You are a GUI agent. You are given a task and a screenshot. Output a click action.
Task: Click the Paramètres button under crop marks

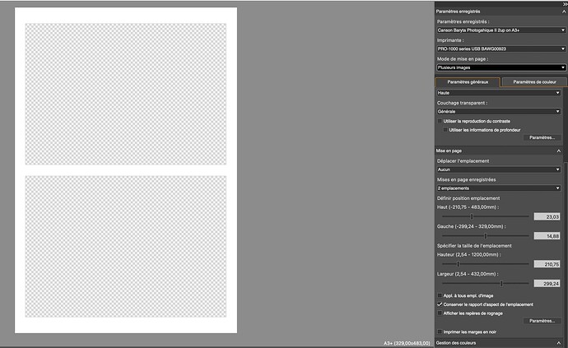click(x=542, y=321)
